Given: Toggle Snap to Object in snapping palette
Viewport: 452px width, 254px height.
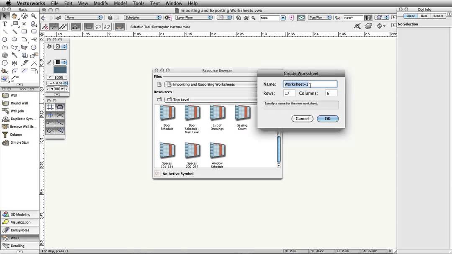Looking at the screenshot, I should click(x=60, y=107).
